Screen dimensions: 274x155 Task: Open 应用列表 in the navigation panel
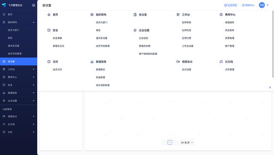(187, 30)
